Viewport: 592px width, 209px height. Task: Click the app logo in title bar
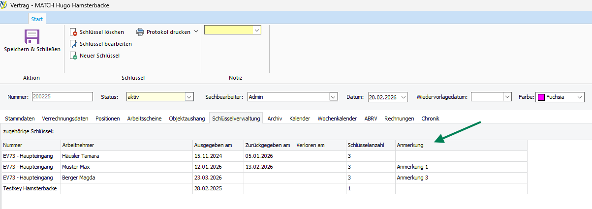(5, 5)
